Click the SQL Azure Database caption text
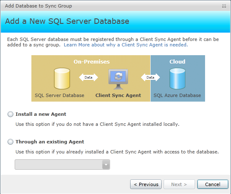This screenshot has width=231, height=194. 177,95
